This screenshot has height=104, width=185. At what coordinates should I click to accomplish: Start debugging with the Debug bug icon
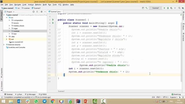[168, 8]
